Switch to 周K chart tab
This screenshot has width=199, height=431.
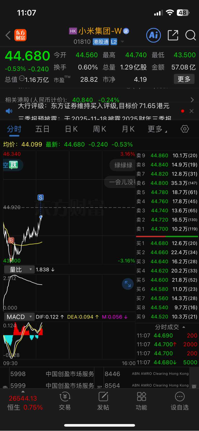click(x=99, y=129)
